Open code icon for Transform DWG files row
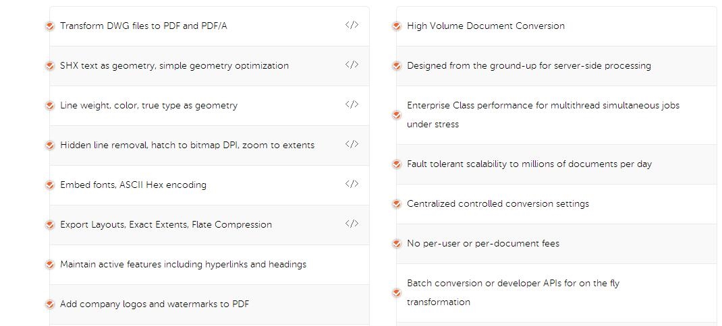Screen dimensions: 722x326 tap(352, 25)
